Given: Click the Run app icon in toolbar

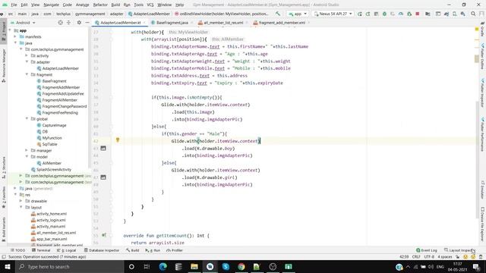Looking at the screenshot, I should (x=359, y=14).
